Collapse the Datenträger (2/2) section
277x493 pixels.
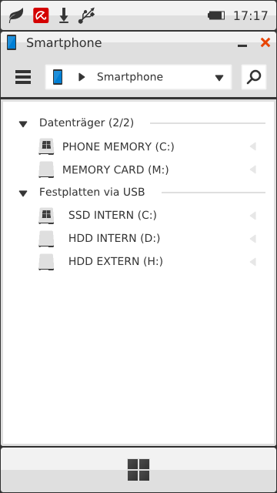(x=23, y=124)
